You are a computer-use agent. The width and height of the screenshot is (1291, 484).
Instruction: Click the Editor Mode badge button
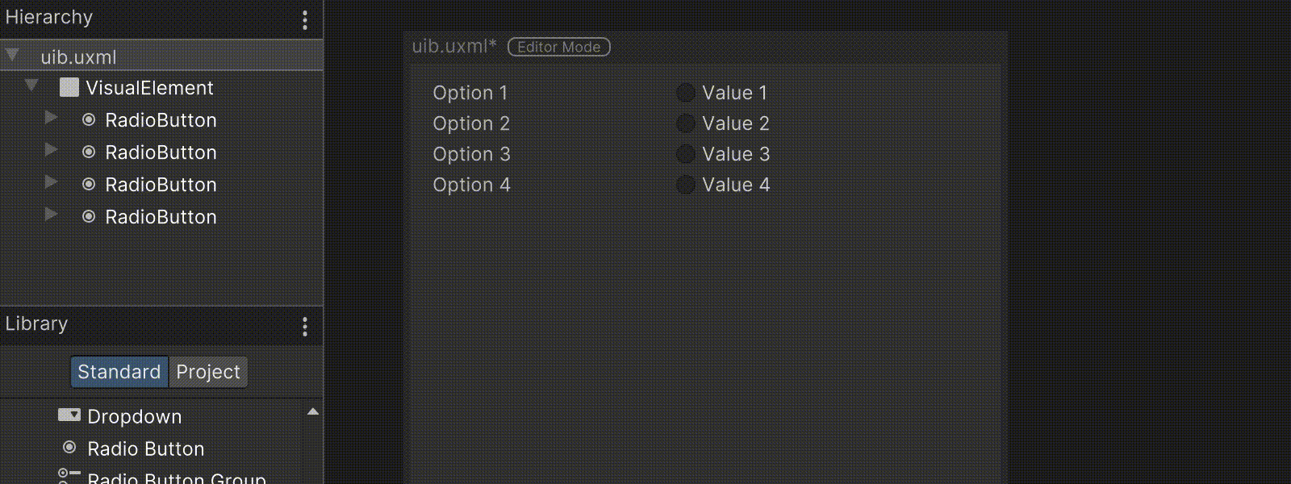point(558,48)
